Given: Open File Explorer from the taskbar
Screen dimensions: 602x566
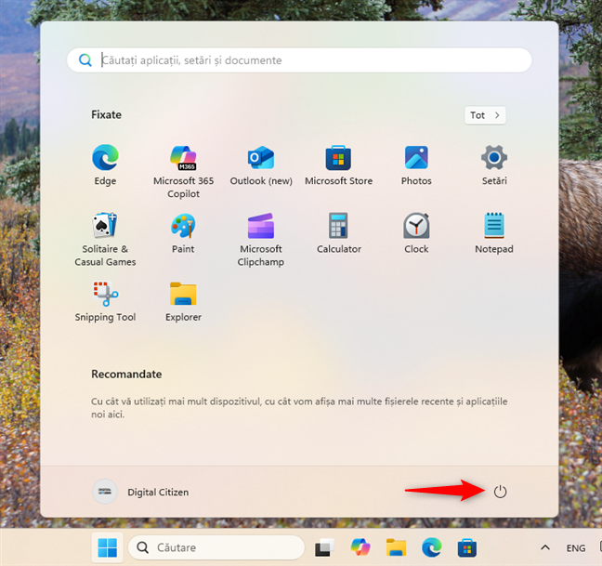Looking at the screenshot, I should 396,547.
